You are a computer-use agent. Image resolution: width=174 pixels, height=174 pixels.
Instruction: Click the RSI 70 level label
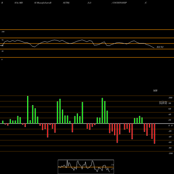[2, 40]
